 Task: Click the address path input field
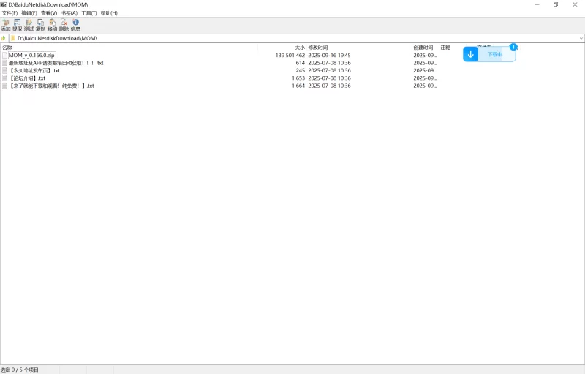pyautogui.click(x=294, y=38)
